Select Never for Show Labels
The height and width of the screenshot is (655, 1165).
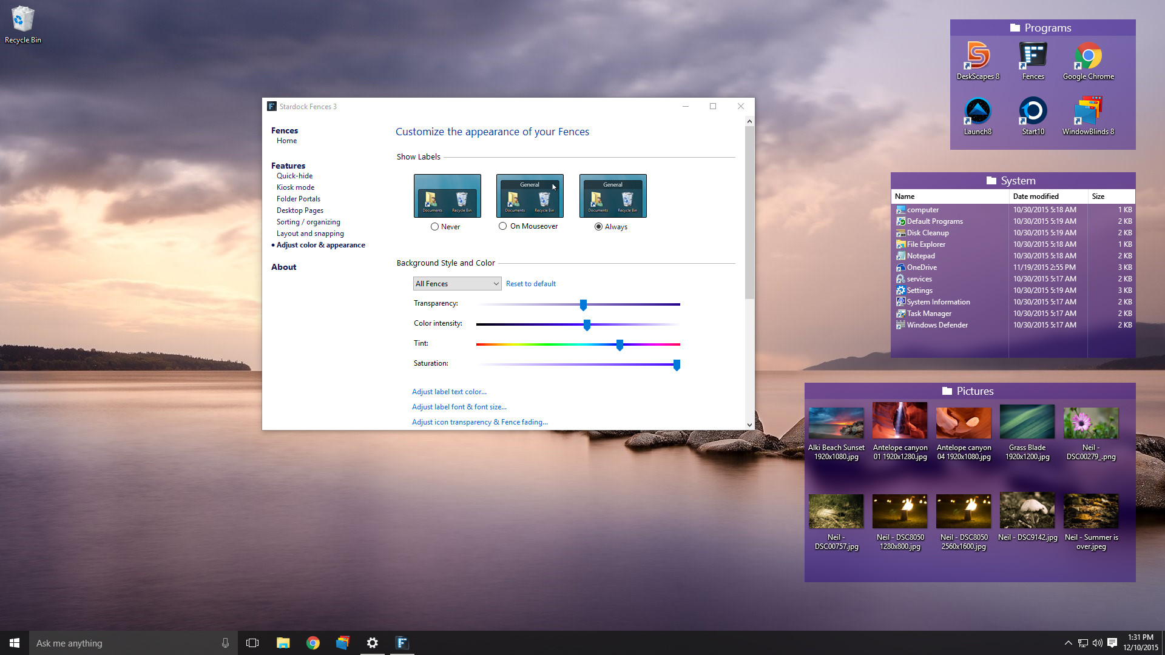pyautogui.click(x=436, y=226)
